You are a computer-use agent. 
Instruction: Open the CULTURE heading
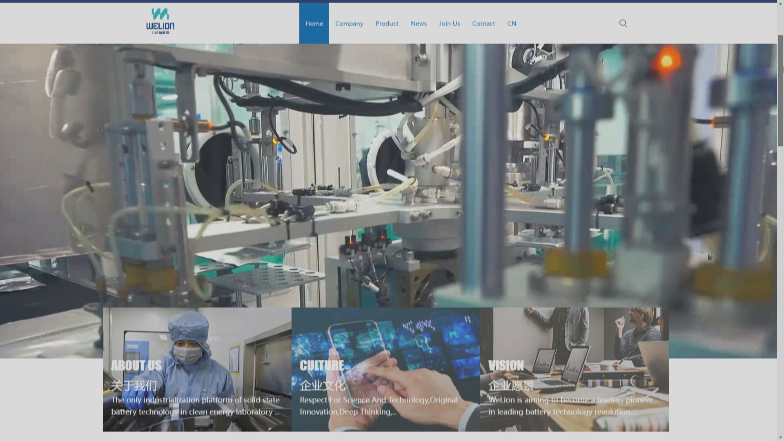click(322, 365)
